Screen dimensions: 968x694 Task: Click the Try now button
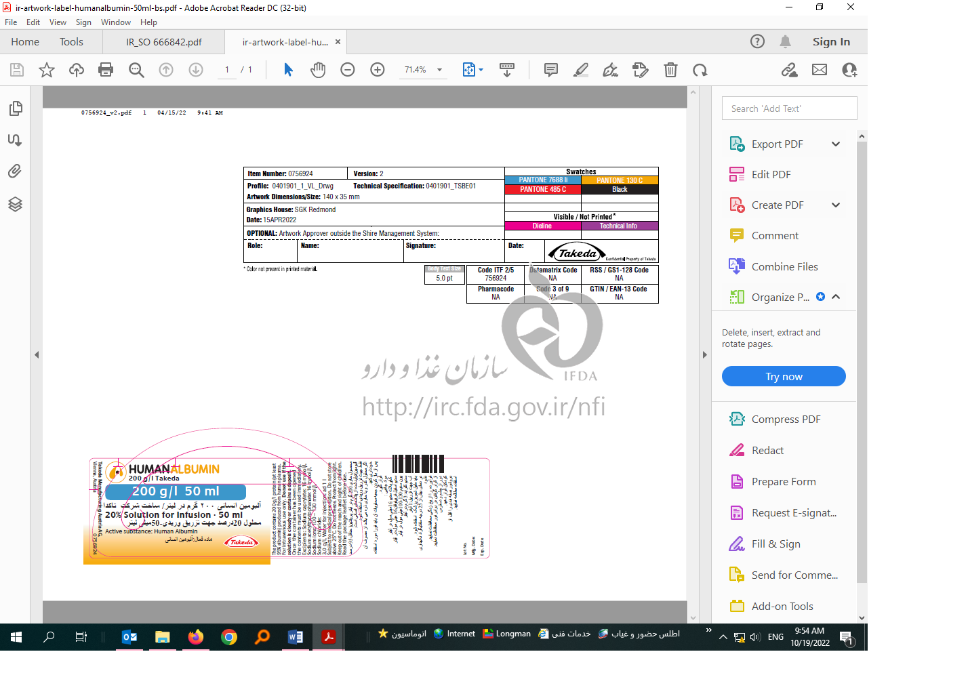(784, 376)
